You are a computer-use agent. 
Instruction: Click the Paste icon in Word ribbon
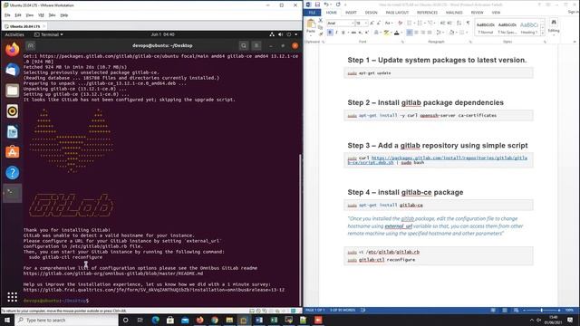[x=311, y=24]
